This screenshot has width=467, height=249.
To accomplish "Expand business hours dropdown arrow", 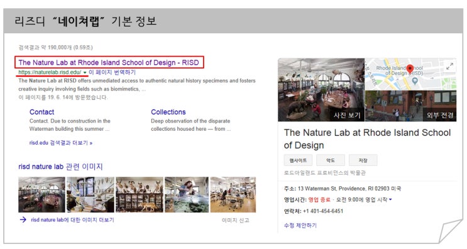I will pyautogui.click(x=390, y=199).
